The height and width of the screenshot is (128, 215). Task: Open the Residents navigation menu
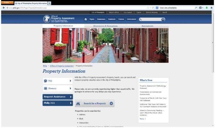[x=112, y=19]
